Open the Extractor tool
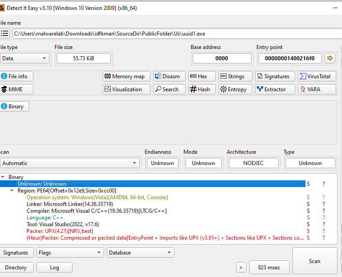Image resolution: width=342 pixels, height=277 pixels. pyautogui.click(x=275, y=89)
